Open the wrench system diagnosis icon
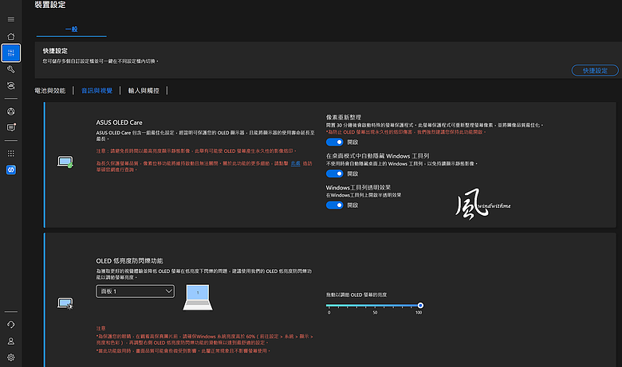622x367 pixels. (11, 69)
